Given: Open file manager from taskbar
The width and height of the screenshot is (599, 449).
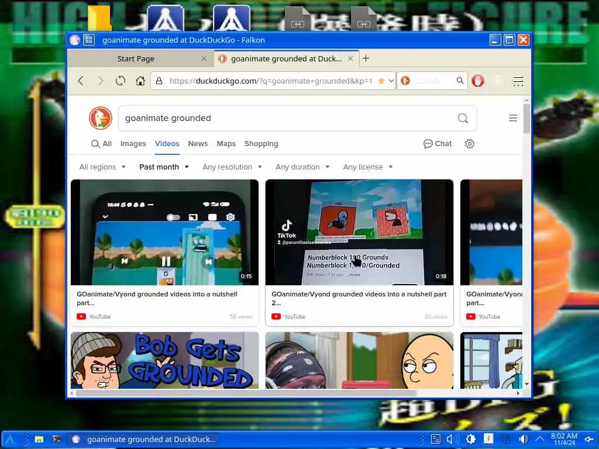Looking at the screenshot, I should point(39,440).
